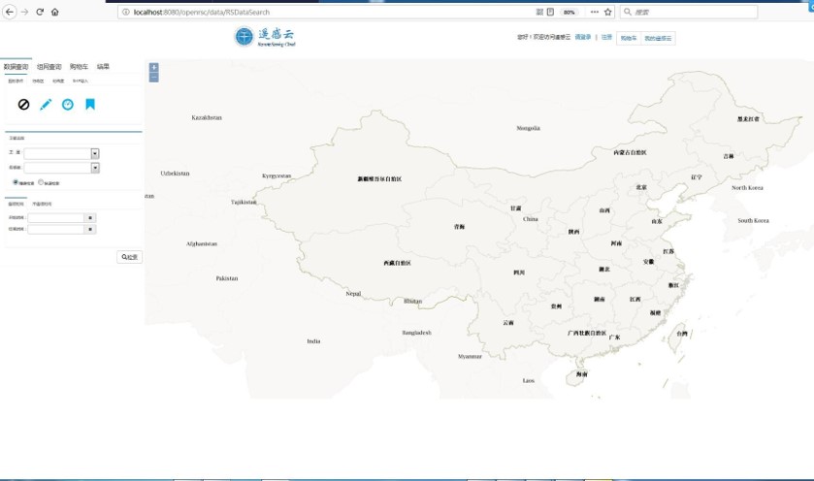
Task: Click the start time input field
Action: pos(56,218)
